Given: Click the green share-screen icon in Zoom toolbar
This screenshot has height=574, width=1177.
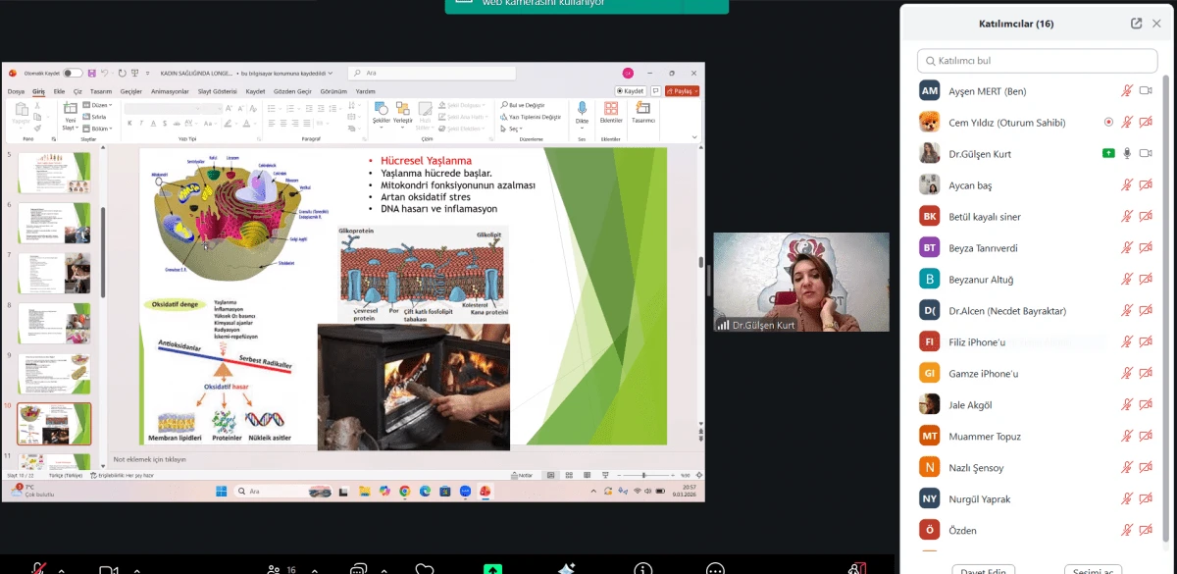Looking at the screenshot, I should [492, 569].
